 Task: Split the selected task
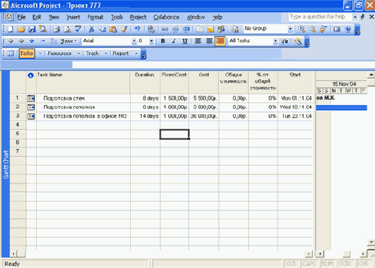pyautogui.click(x=186, y=29)
